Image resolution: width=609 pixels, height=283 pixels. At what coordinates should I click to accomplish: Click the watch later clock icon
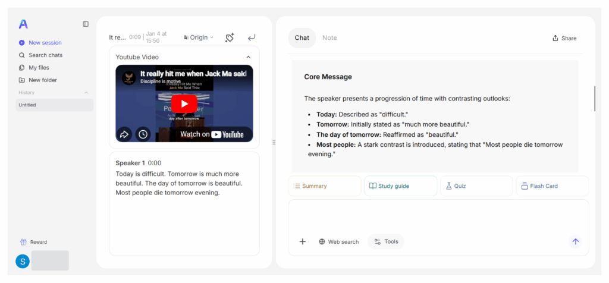point(143,134)
